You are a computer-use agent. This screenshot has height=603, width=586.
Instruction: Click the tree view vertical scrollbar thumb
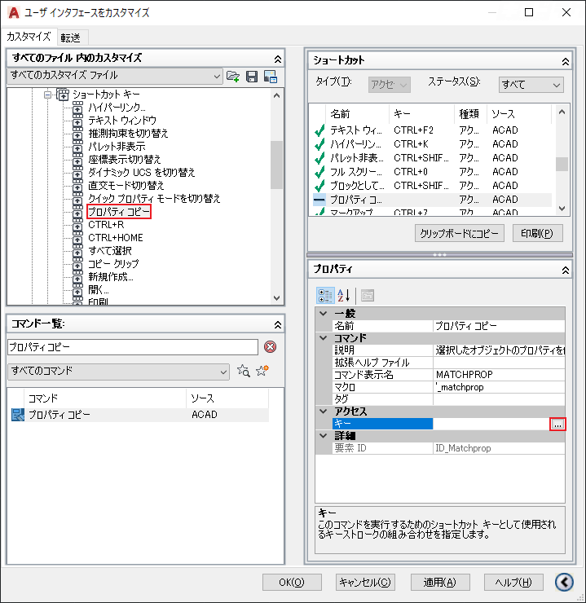tap(276, 165)
